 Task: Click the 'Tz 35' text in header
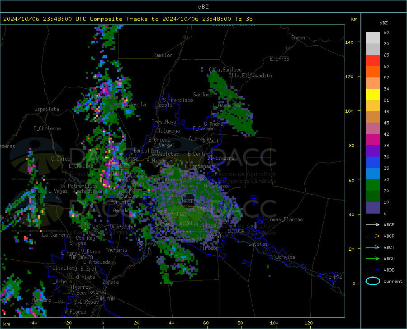point(244,19)
